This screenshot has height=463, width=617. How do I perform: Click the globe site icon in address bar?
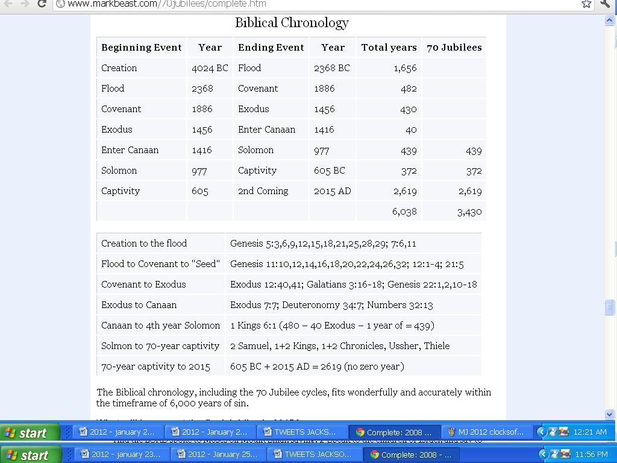tap(61, 4)
